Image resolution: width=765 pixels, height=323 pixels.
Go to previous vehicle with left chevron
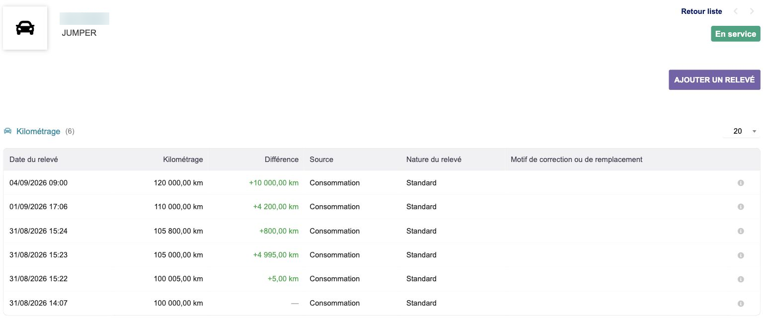736,11
